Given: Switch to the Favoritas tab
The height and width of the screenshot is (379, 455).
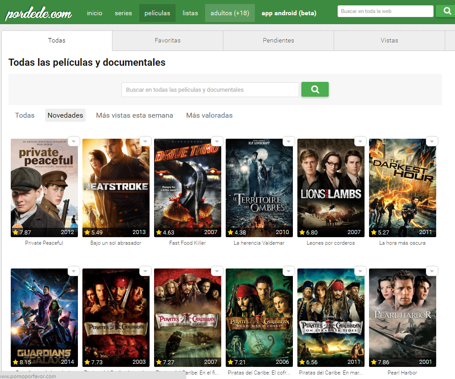Looking at the screenshot, I should pos(168,40).
